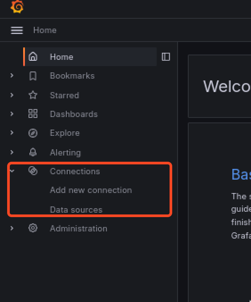Click the Bookmarks ribbon icon
The image size is (251, 302).
coord(33,76)
